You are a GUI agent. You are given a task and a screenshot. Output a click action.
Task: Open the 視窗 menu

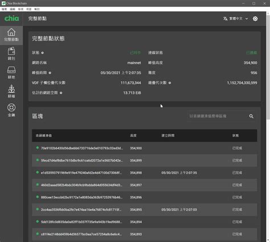(x=28, y=9)
